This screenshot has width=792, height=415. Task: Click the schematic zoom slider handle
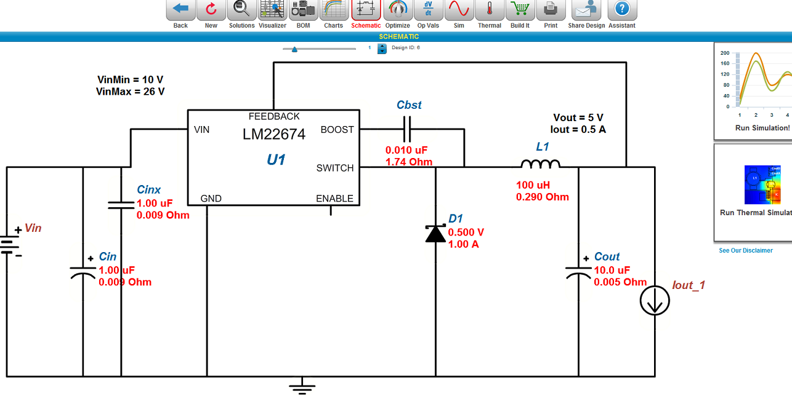[x=294, y=49]
